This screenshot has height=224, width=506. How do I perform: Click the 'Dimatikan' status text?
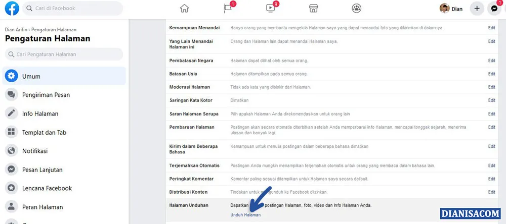tap(239, 100)
